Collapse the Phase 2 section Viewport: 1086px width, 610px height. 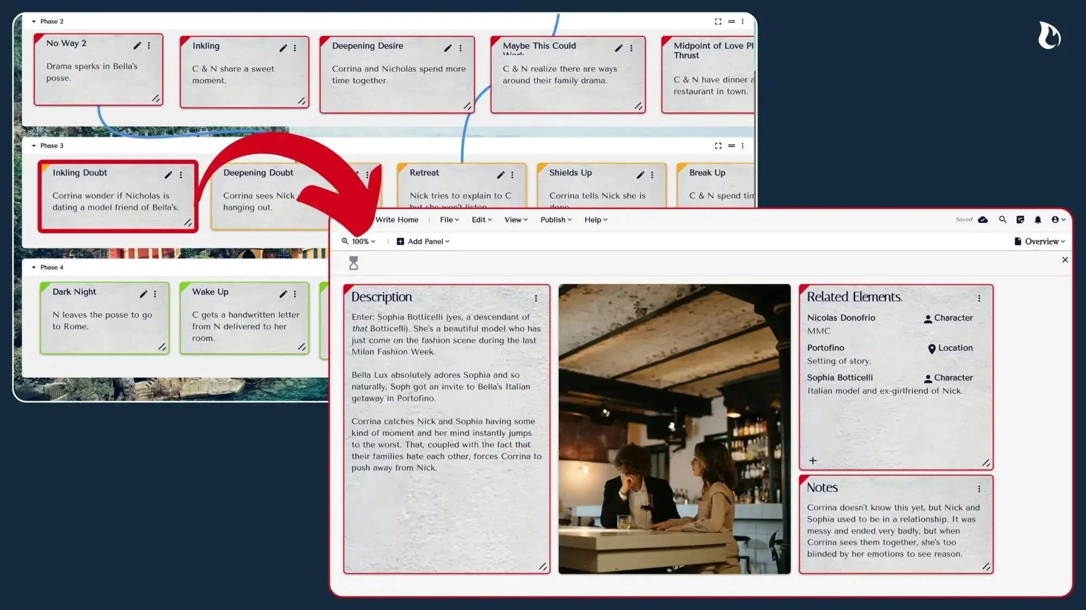tap(34, 22)
